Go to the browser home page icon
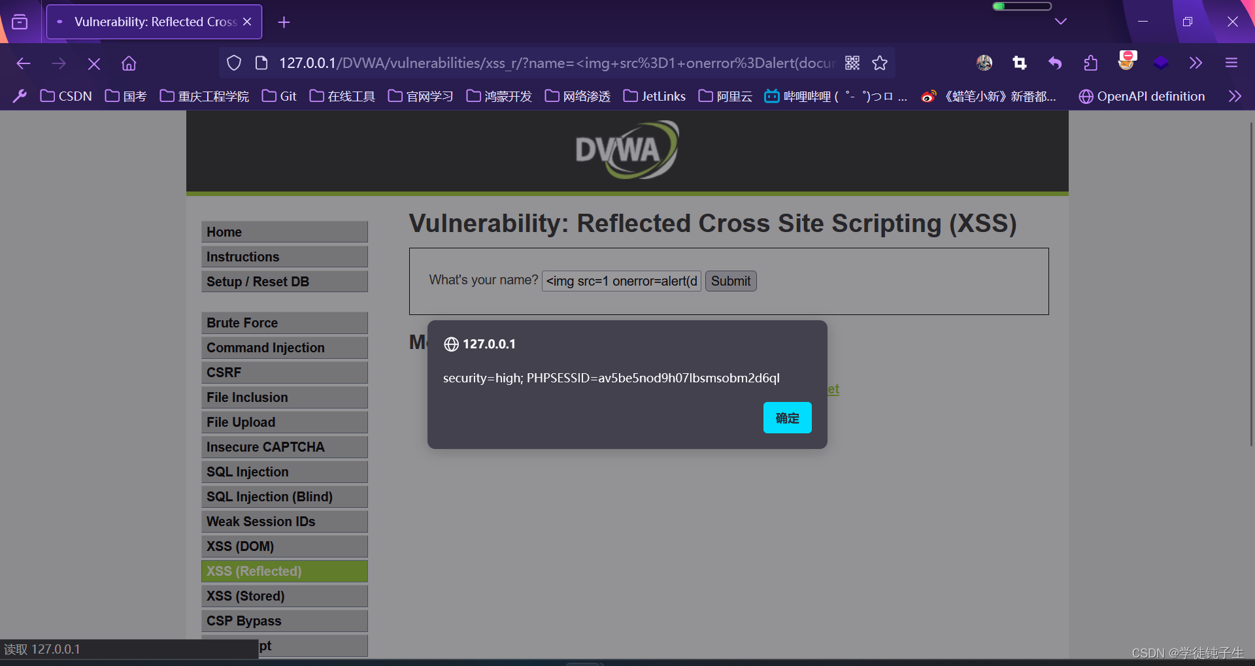The height and width of the screenshot is (666, 1255). [129, 63]
